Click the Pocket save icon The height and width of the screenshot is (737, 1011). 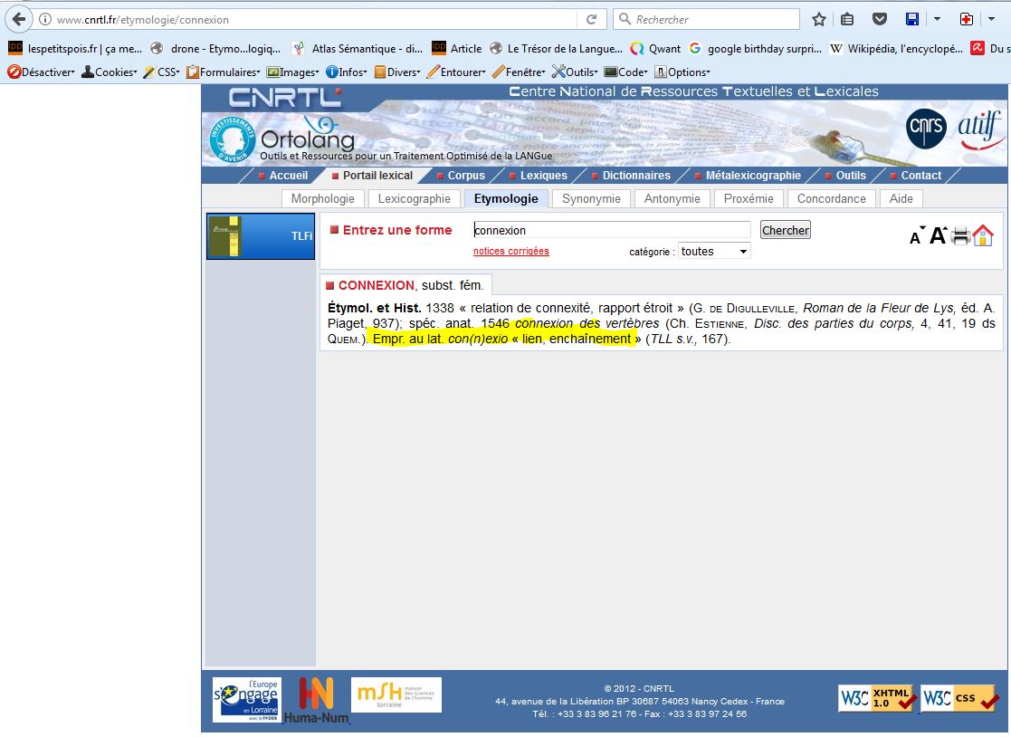point(879,19)
